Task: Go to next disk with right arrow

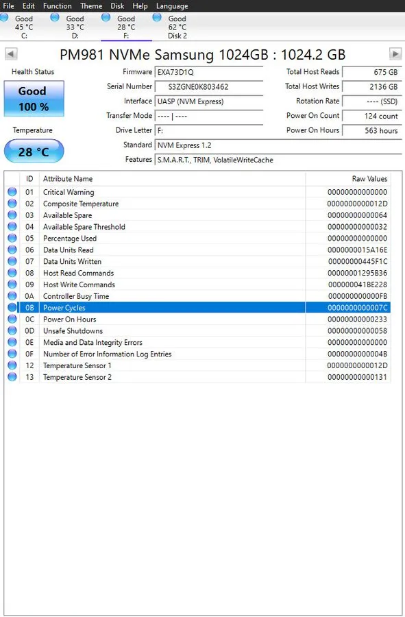Action: point(395,53)
